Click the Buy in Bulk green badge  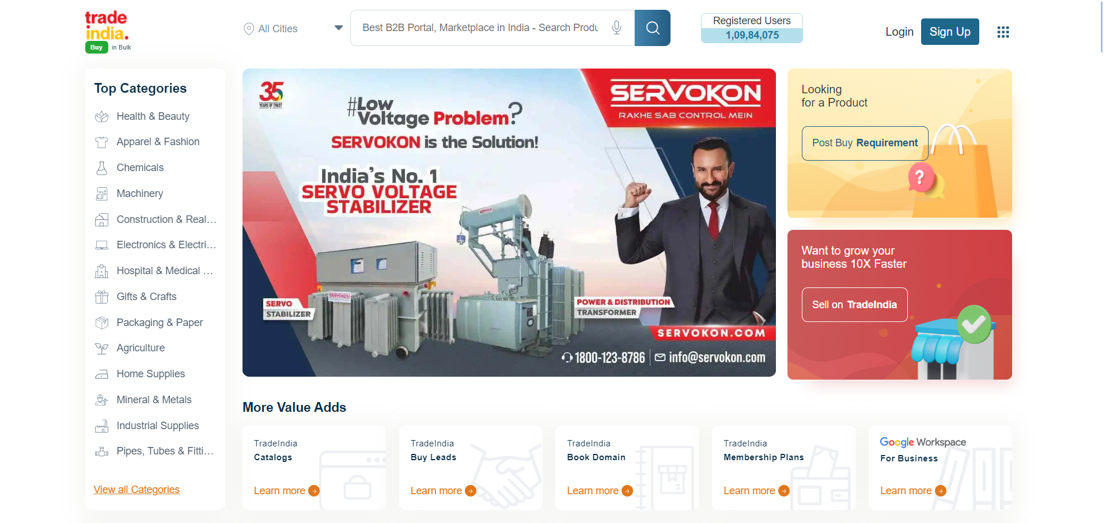pos(96,47)
